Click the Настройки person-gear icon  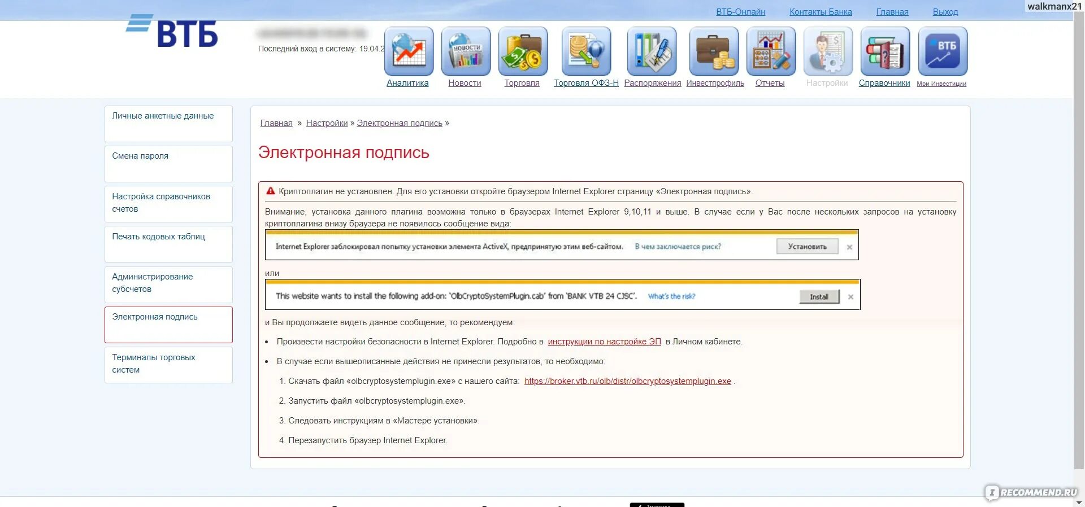[828, 51]
